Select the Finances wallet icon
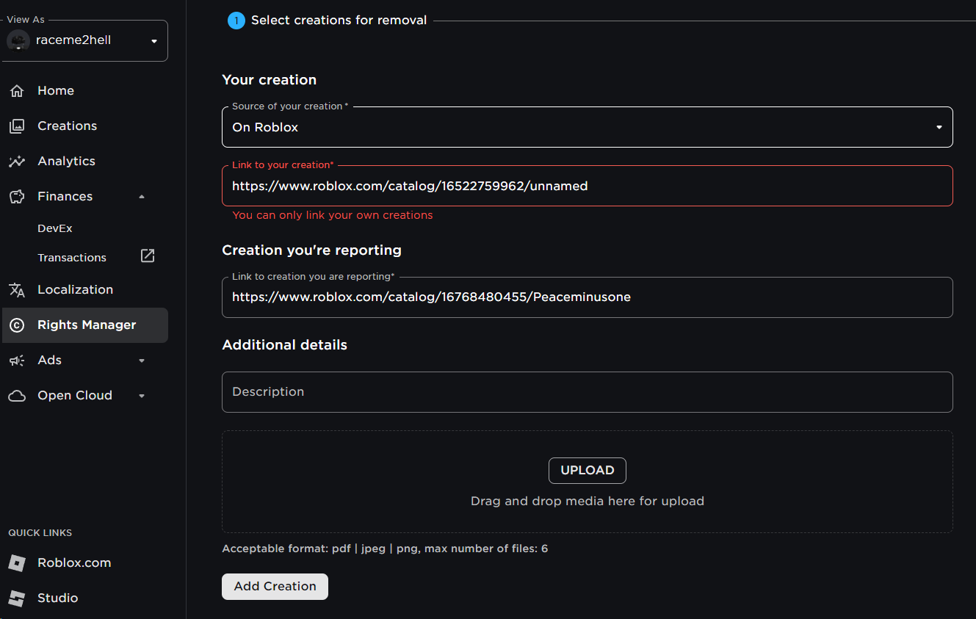 pyautogui.click(x=17, y=196)
